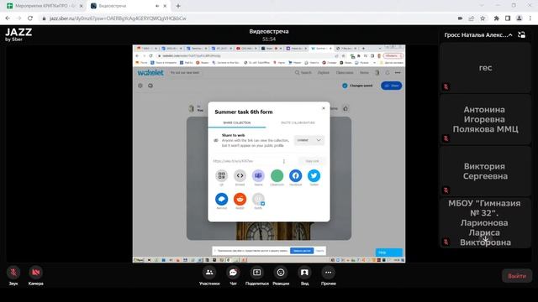Click the blue Remind share icon
This screenshot has height=302, width=538.
pos(221,199)
